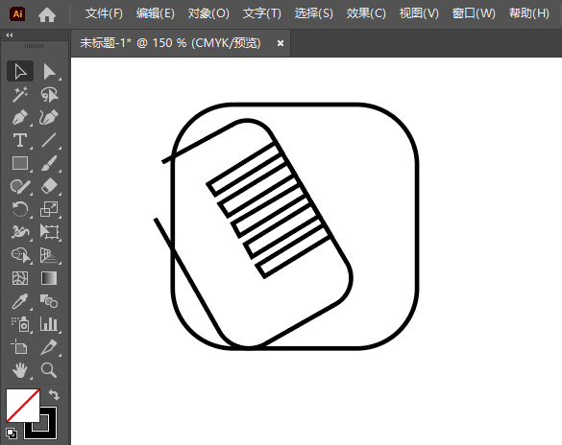Select the Shaper tool
Screen dimensions: 562x445
(x=20, y=186)
